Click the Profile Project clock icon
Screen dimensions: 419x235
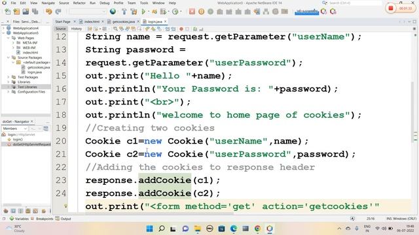(175, 12)
